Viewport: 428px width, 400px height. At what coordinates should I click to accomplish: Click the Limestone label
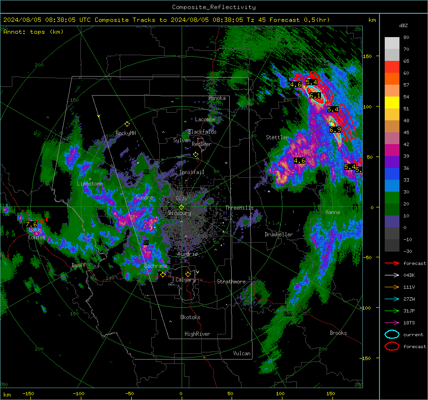[x=90, y=184]
